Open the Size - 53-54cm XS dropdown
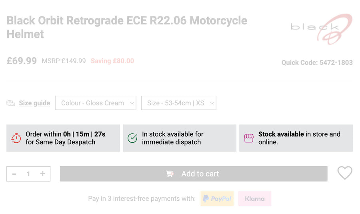The width and height of the screenshot is (360, 214). 178,103
